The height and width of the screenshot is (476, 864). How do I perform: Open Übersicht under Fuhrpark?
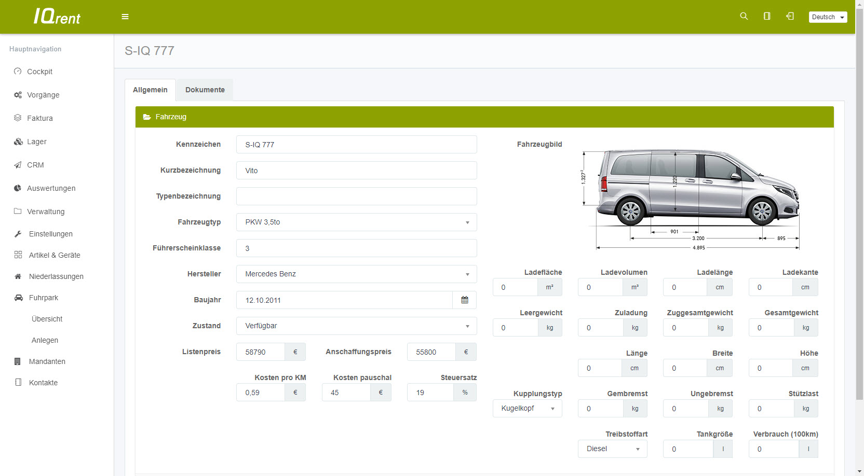47,319
